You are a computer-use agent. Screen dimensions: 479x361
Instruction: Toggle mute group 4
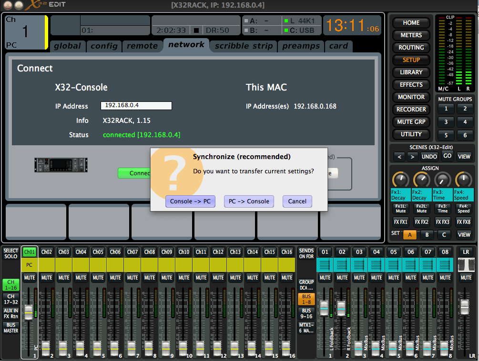[465, 122]
